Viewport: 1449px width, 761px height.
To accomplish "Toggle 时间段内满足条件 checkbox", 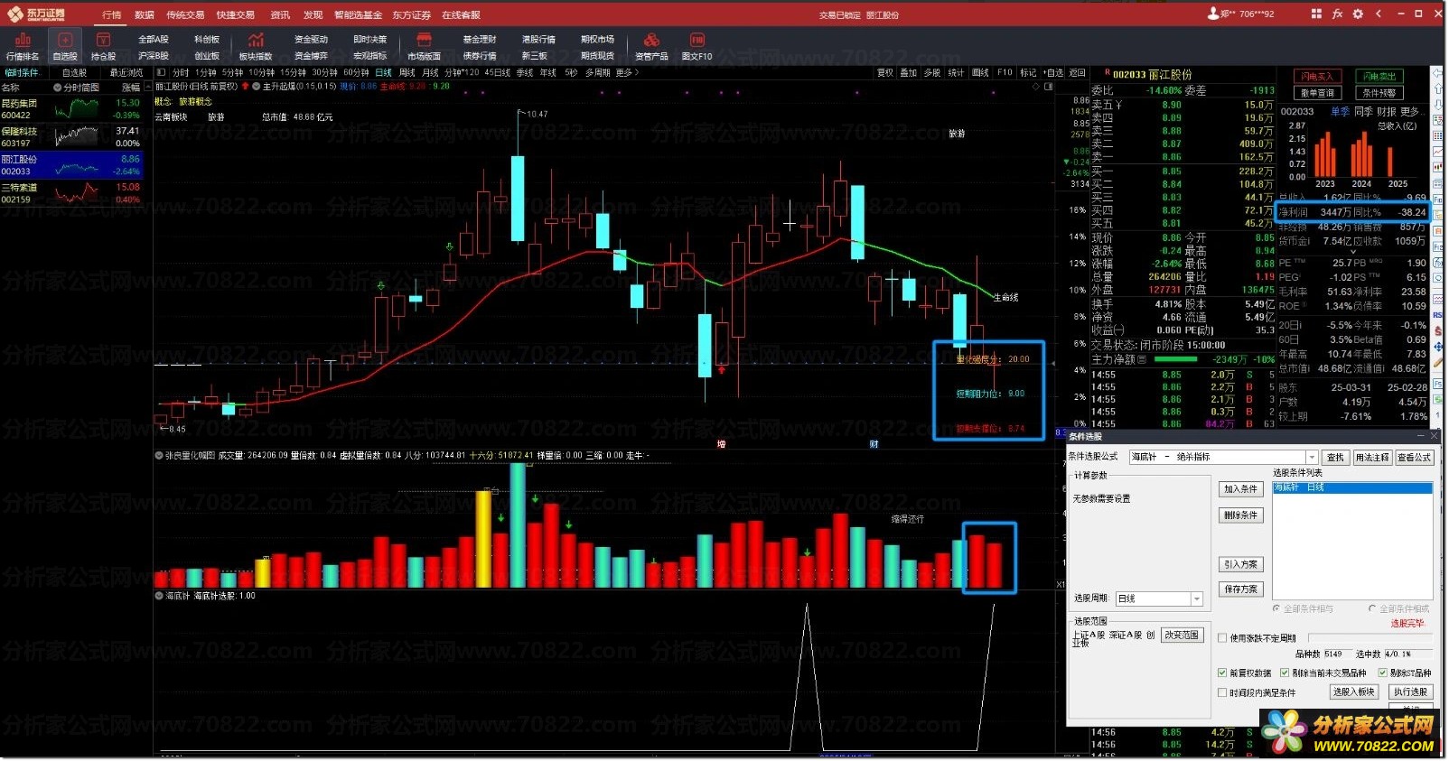I will [x=1222, y=693].
